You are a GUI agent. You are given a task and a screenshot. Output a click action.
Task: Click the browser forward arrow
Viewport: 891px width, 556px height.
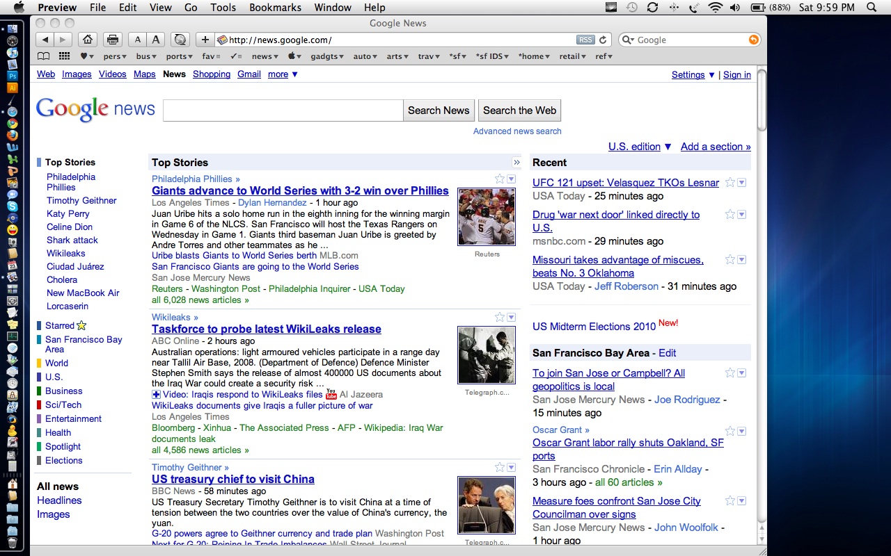63,40
